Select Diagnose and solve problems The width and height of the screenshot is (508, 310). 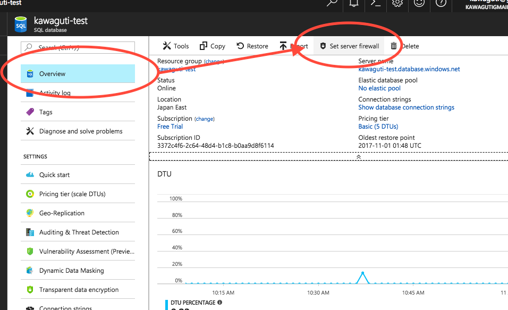(78, 131)
